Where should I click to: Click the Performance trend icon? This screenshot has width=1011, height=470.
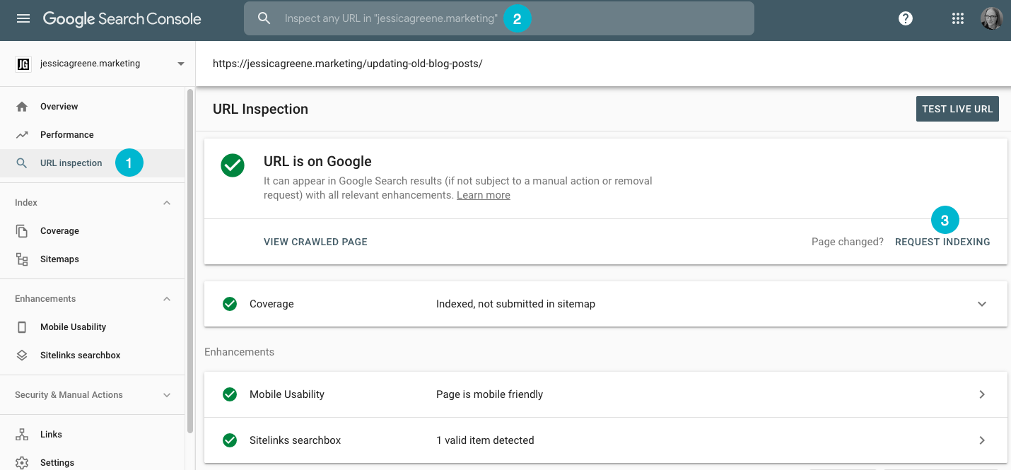(x=22, y=135)
